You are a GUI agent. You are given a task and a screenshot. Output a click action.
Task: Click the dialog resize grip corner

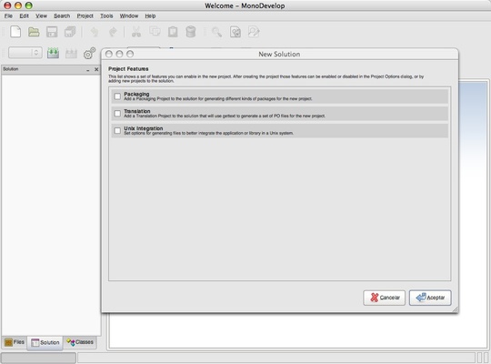pos(456,309)
